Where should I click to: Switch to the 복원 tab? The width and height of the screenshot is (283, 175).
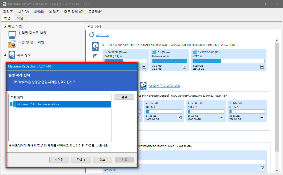[20, 18]
